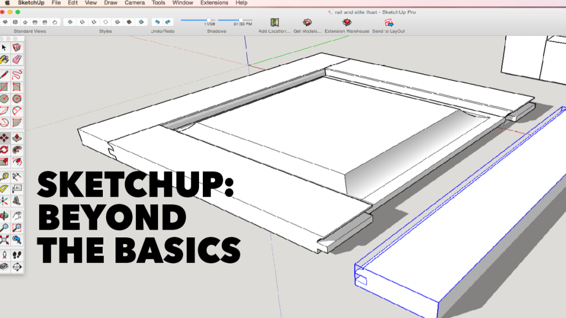Activate the Rotate tool

[x=4, y=150]
